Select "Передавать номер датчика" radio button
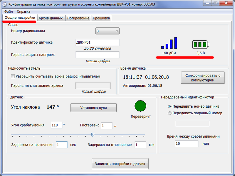The width and height of the screenshot is (235, 176). pos(169,106)
